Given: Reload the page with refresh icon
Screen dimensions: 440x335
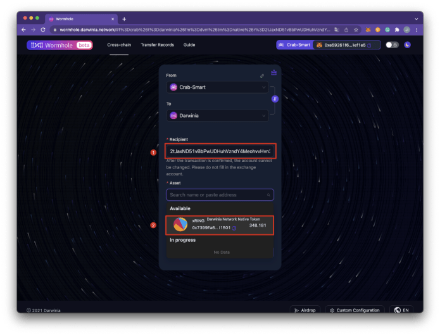Looking at the screenshot, I should click(43, 30).
